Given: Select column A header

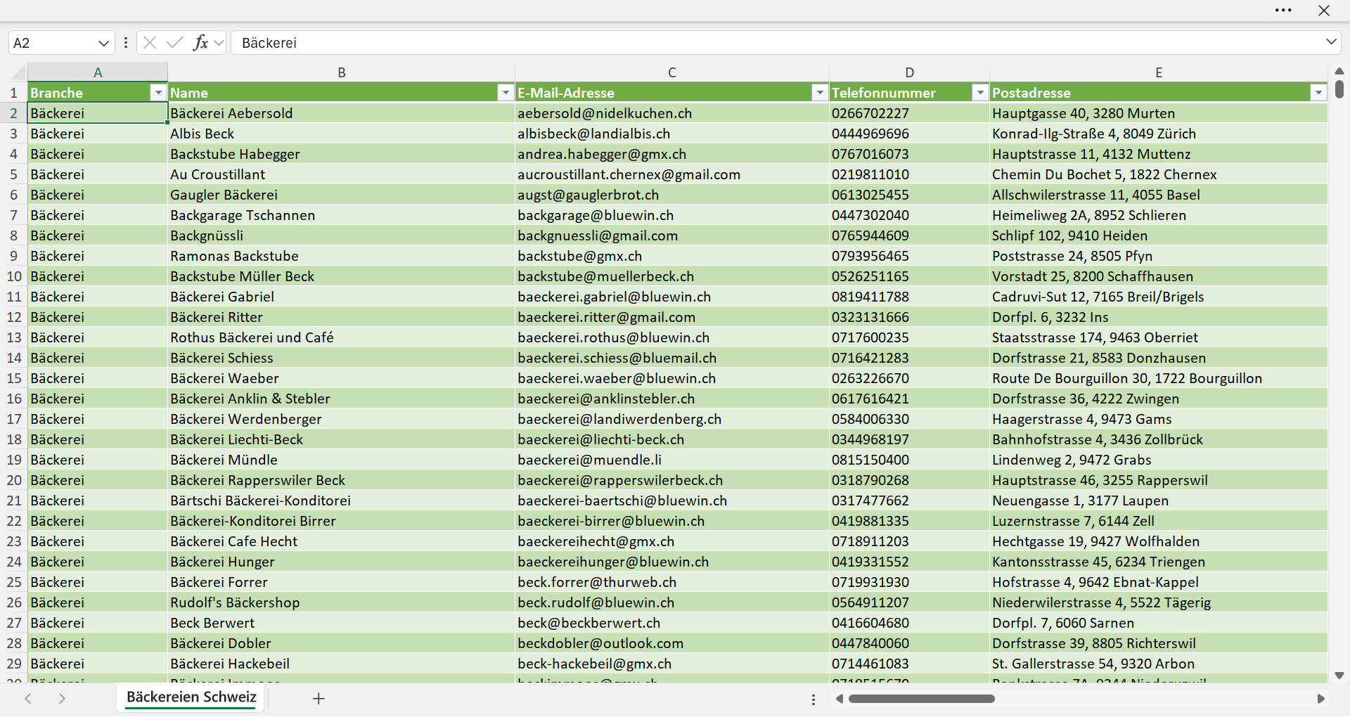Looking at the screenshot, I should pos(98,72).
